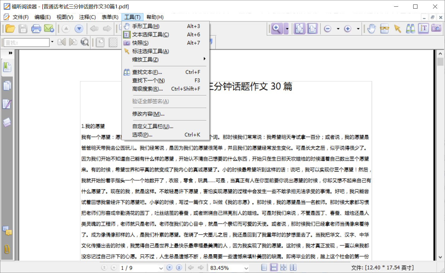Open the Layers panel in sidebar
Screen dimensions: 445x273
coord(7,122)
